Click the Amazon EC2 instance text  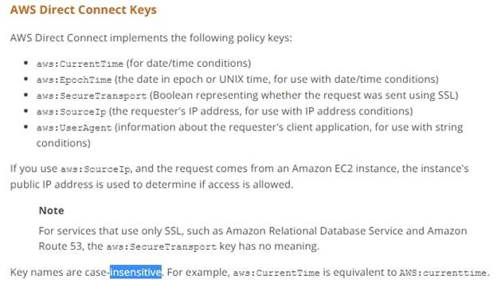pos(344,169)
